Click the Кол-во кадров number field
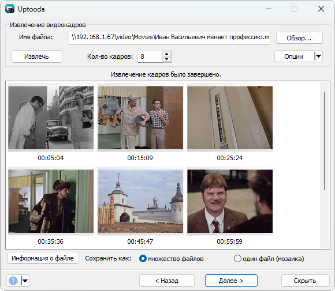 150,56
